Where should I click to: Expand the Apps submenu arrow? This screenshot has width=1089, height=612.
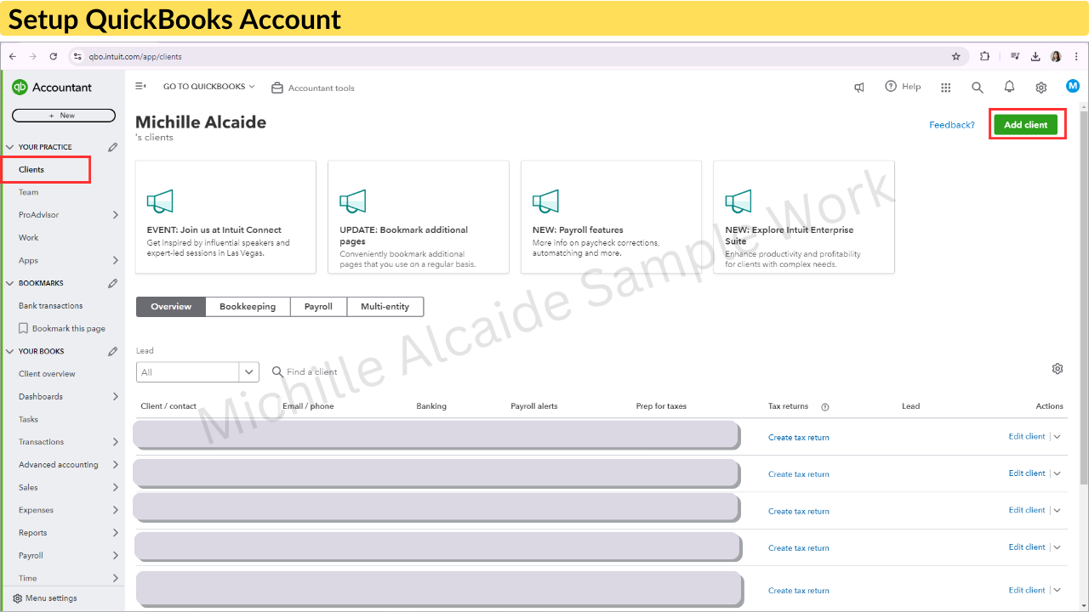[x=116, y=260]
